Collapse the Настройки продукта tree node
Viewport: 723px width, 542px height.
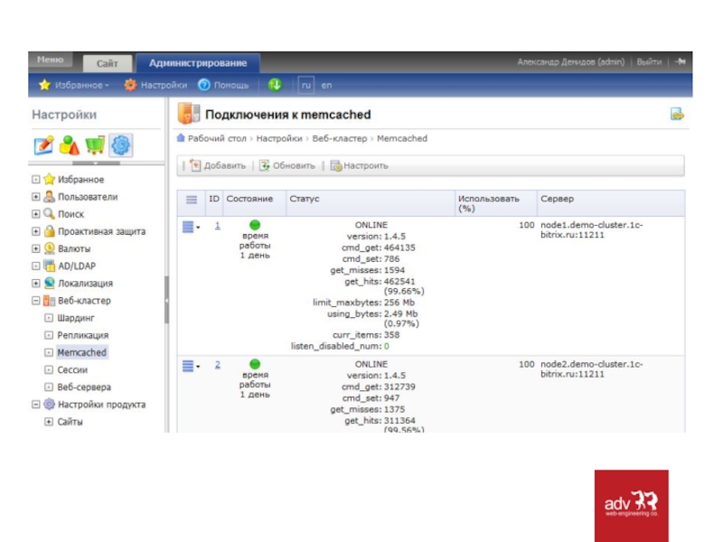coord(36,404)
